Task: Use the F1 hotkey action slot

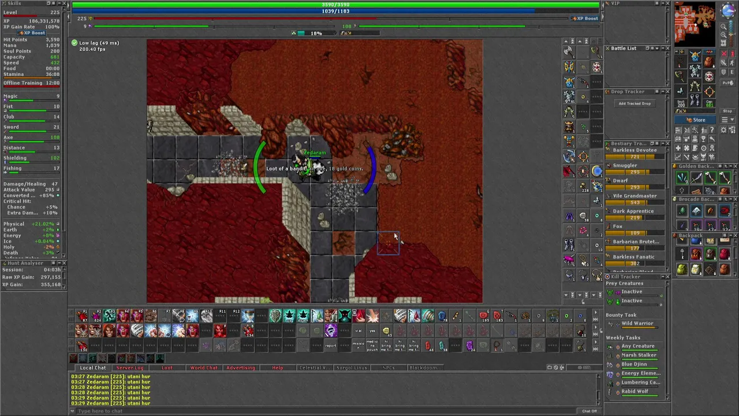Action: pyautogui.click(x=81, y=316)
